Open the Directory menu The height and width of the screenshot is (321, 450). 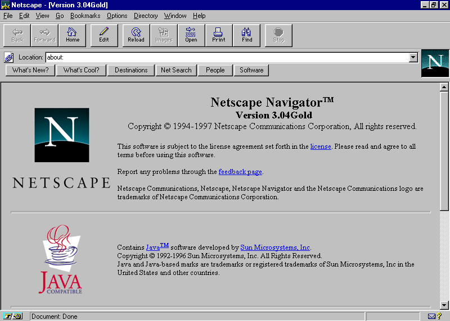click(146, 16)
